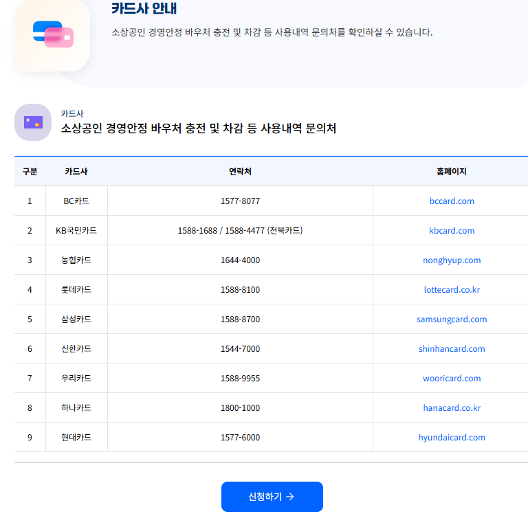Click the 삼성카드 contact number 1588-8700
Image resolution: width=528 pixels, height=516 pixels.
click(240, 319)
